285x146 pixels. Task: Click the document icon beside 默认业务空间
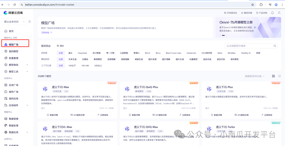pos(30,21)
